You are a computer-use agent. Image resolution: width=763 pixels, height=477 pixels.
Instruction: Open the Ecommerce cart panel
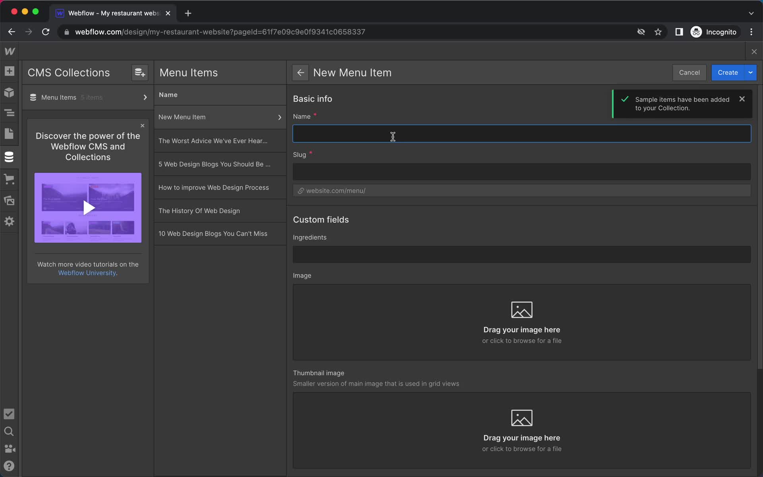(x=9, y=179)
